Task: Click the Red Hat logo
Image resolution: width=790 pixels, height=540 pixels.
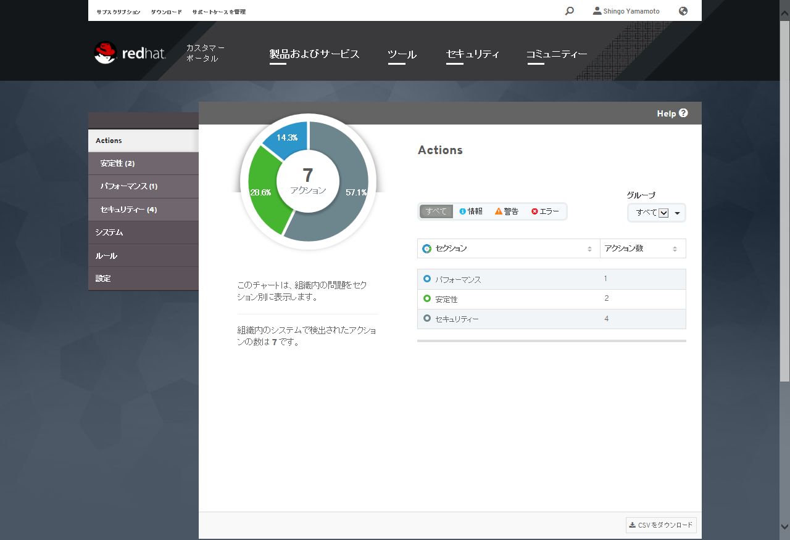Action: [130, 53]
